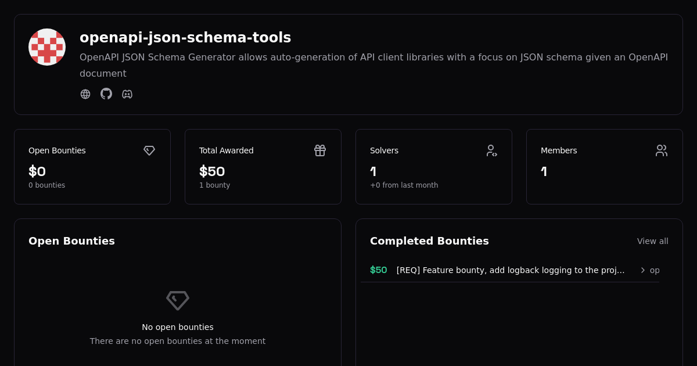Image resolution: width=697 pixels, height=366 pixels.
Task: Click the truncated 'op' text after the chevron
Action: click(x=655, y=270)
